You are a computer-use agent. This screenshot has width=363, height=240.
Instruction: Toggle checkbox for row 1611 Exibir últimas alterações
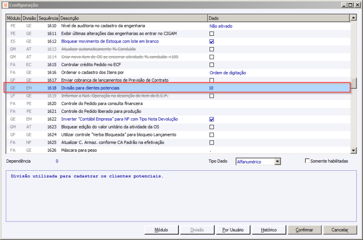(211, 34)
